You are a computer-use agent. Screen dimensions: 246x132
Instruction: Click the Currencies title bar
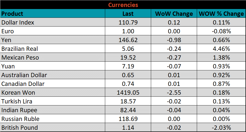coord(123,5)
